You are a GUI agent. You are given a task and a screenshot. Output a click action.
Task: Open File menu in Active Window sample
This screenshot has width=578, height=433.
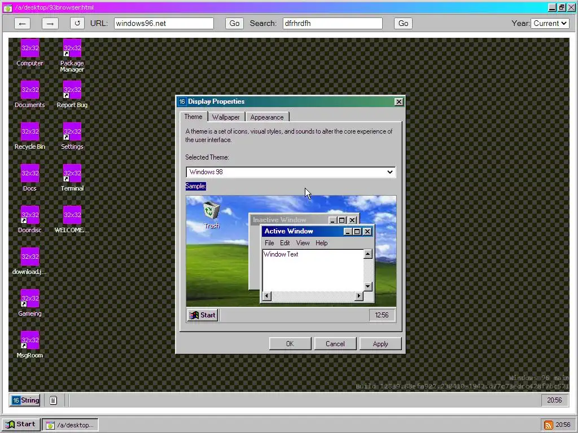coord(269,243)
